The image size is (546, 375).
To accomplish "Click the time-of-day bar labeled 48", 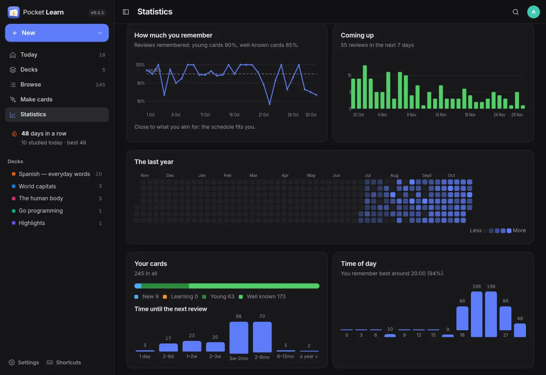I will tap(520, 330).
